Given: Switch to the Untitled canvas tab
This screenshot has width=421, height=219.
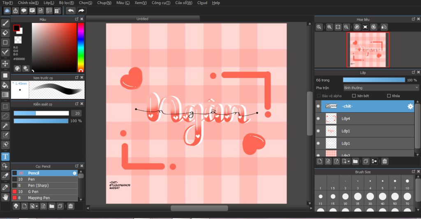Looking at the screenshot, I should (x=142, y=19).
